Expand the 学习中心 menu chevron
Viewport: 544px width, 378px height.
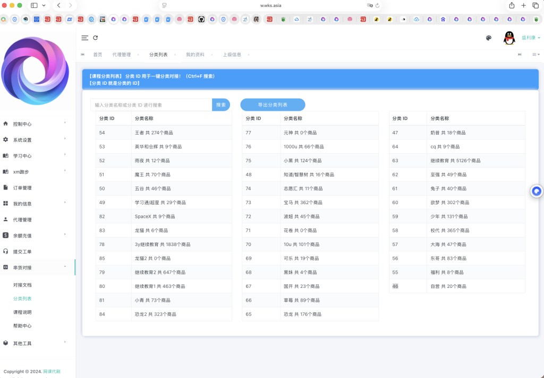(x=65, y=154)
